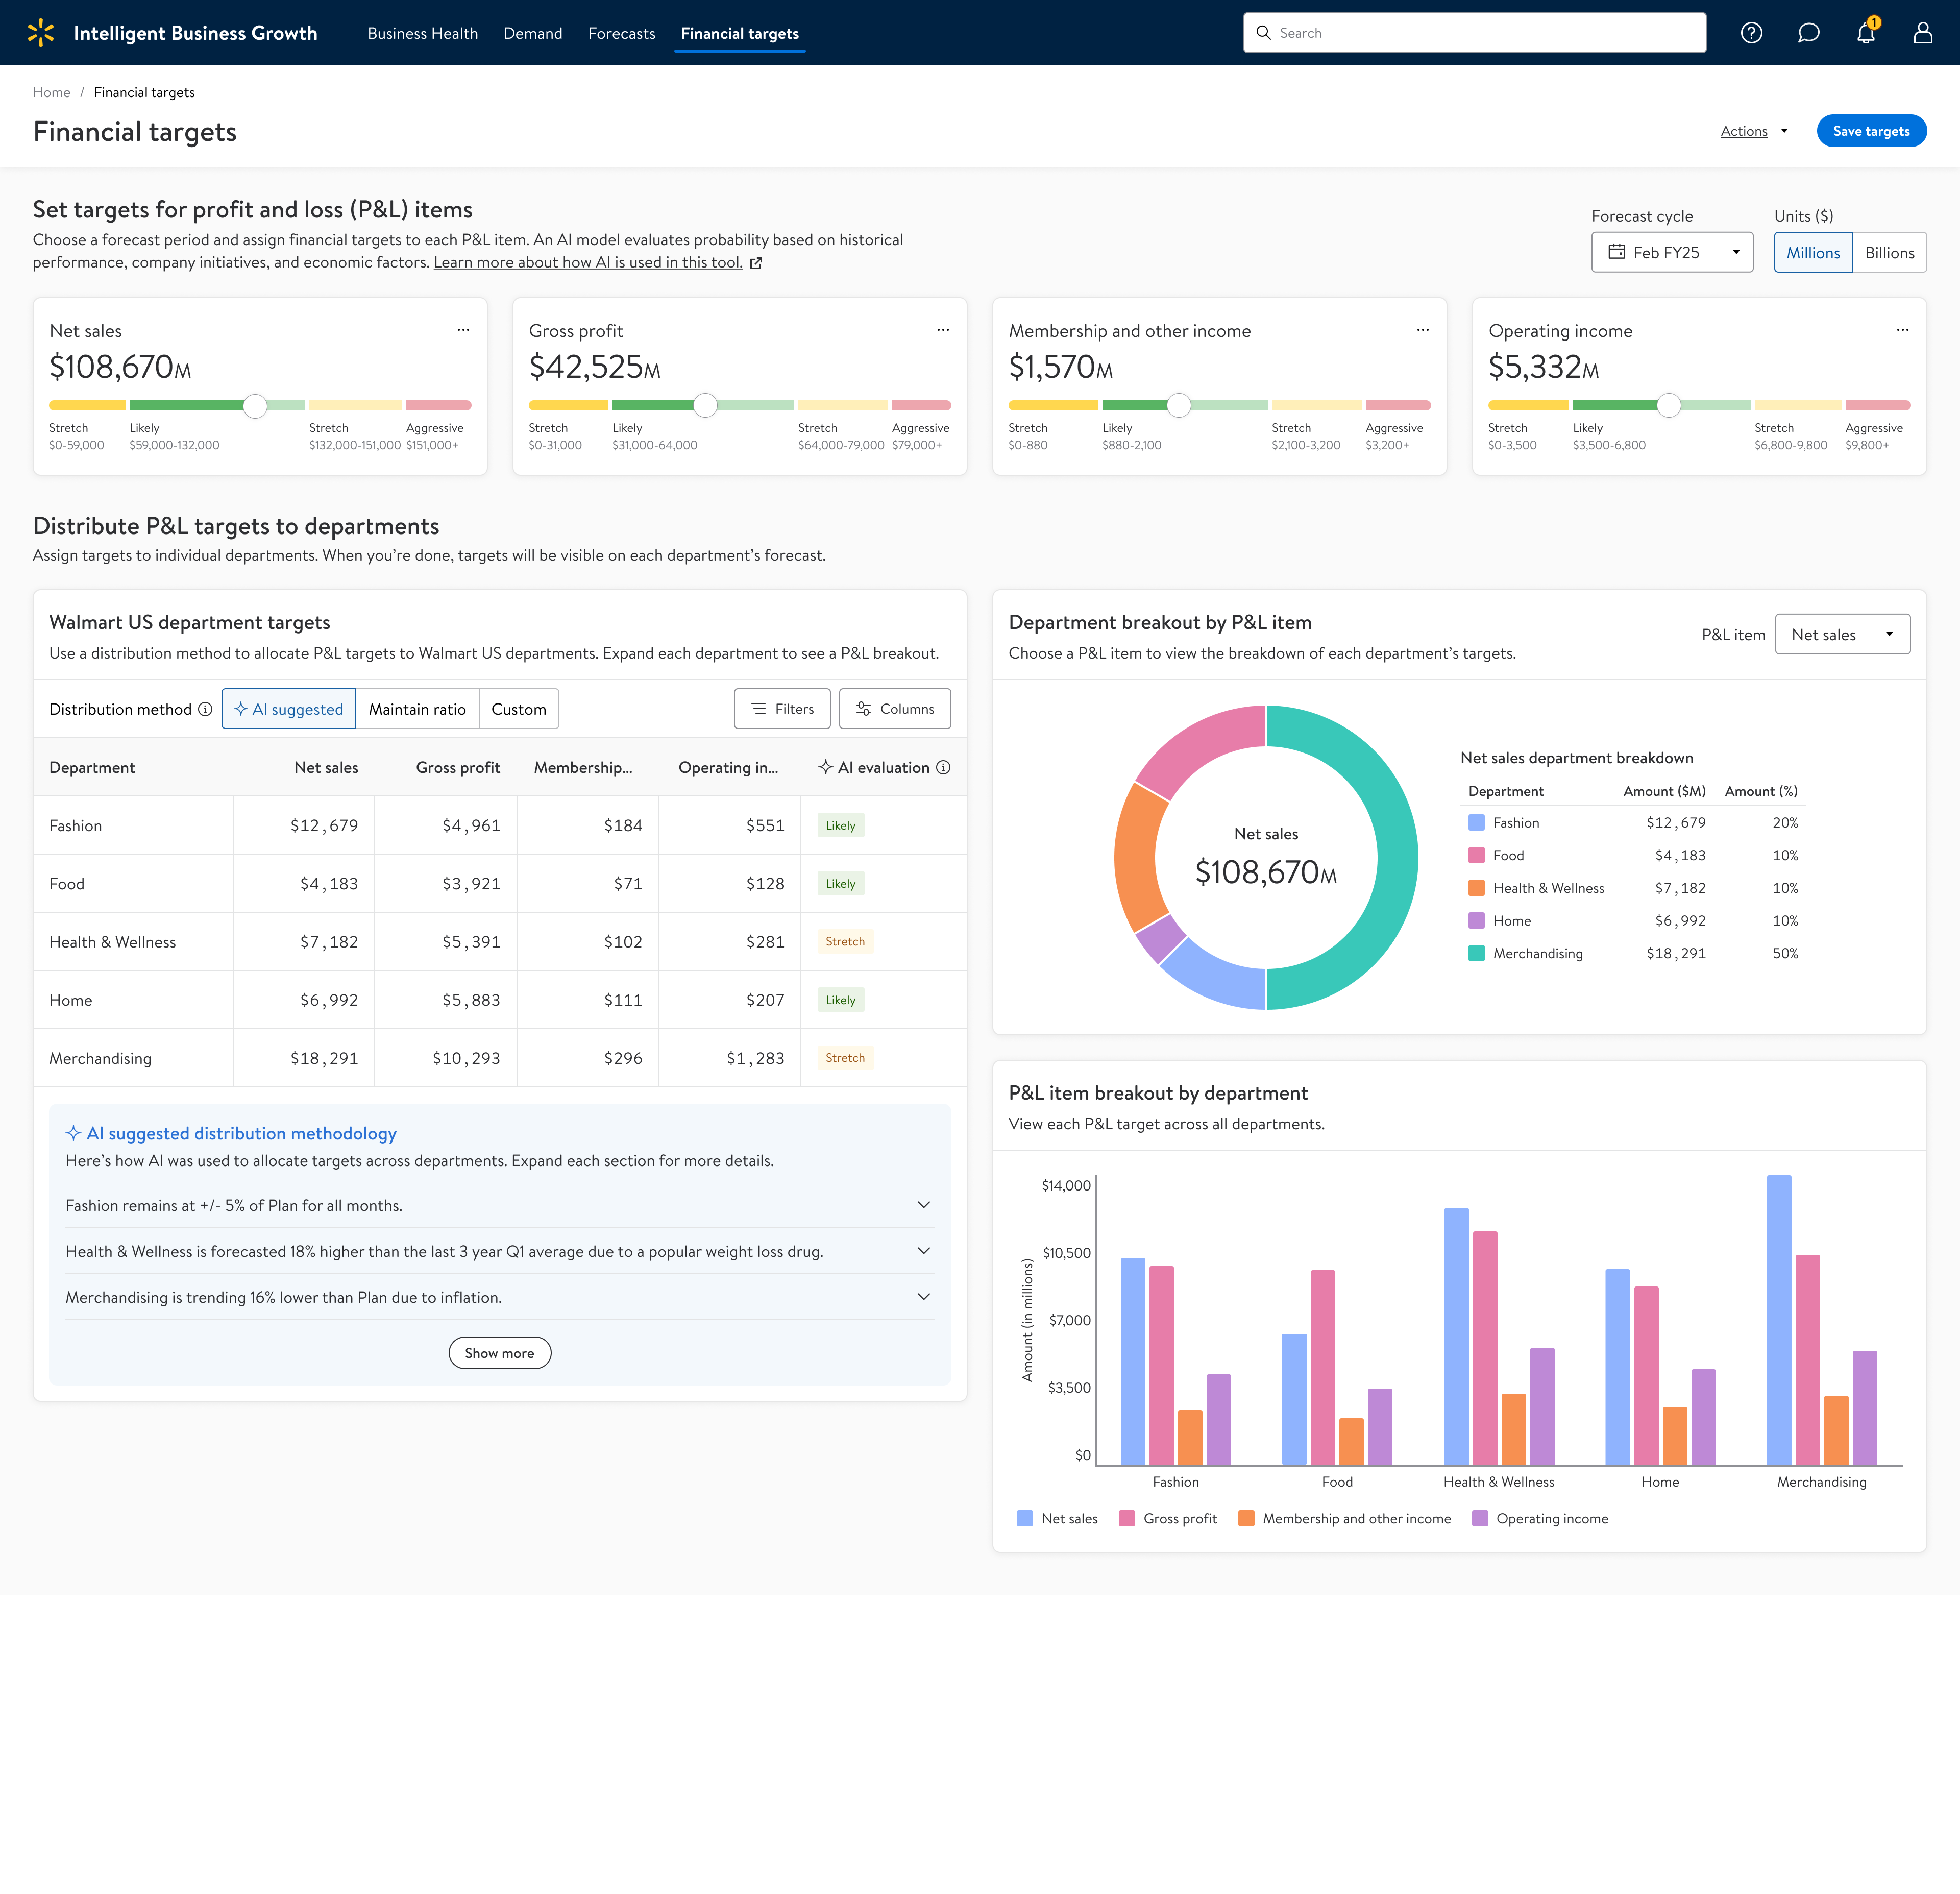Open the Forecast cycle Feb FY25 dropdown
The width and height of the screenshot is (1960, 1894).
1671,253
